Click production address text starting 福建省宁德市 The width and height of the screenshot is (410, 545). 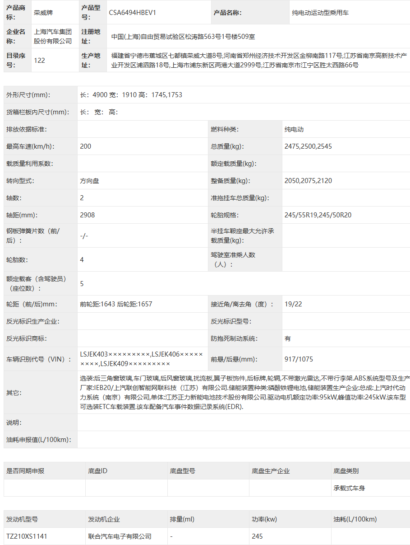coord(259,60)
